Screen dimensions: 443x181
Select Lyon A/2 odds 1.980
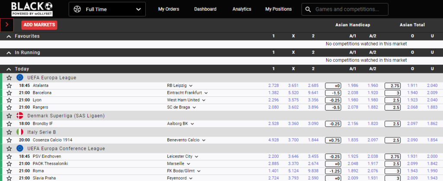[372, 100]
